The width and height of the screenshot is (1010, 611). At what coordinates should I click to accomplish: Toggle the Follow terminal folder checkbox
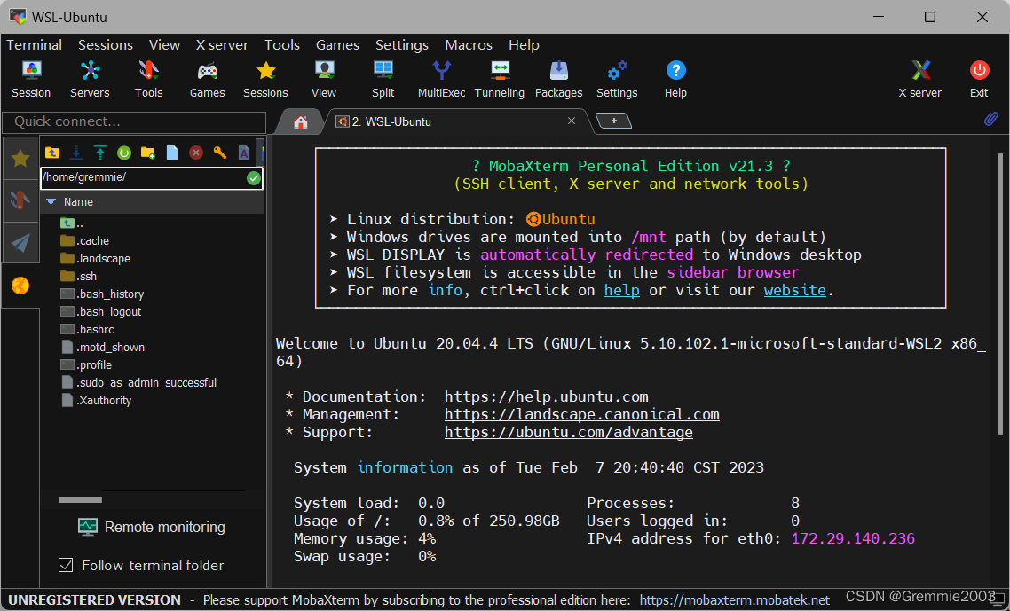66,565
